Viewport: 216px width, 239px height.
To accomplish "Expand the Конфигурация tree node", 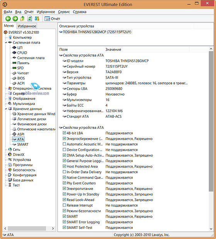I will [x=6, y=175].
